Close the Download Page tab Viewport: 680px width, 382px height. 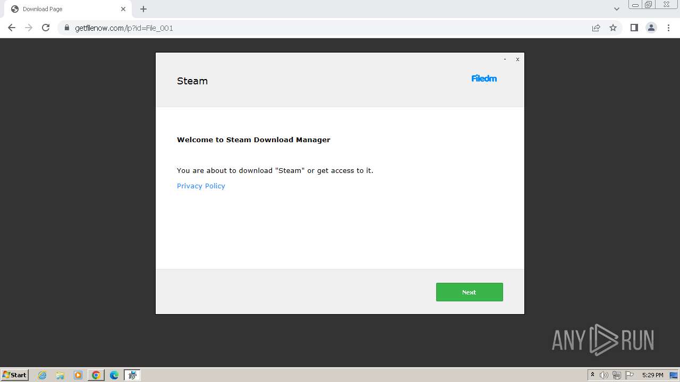tap(123, 9)
